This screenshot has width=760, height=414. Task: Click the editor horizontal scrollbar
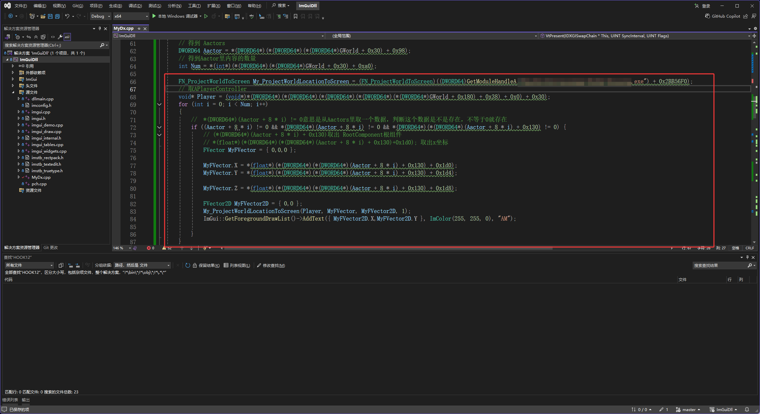click(x=388, y=248)
